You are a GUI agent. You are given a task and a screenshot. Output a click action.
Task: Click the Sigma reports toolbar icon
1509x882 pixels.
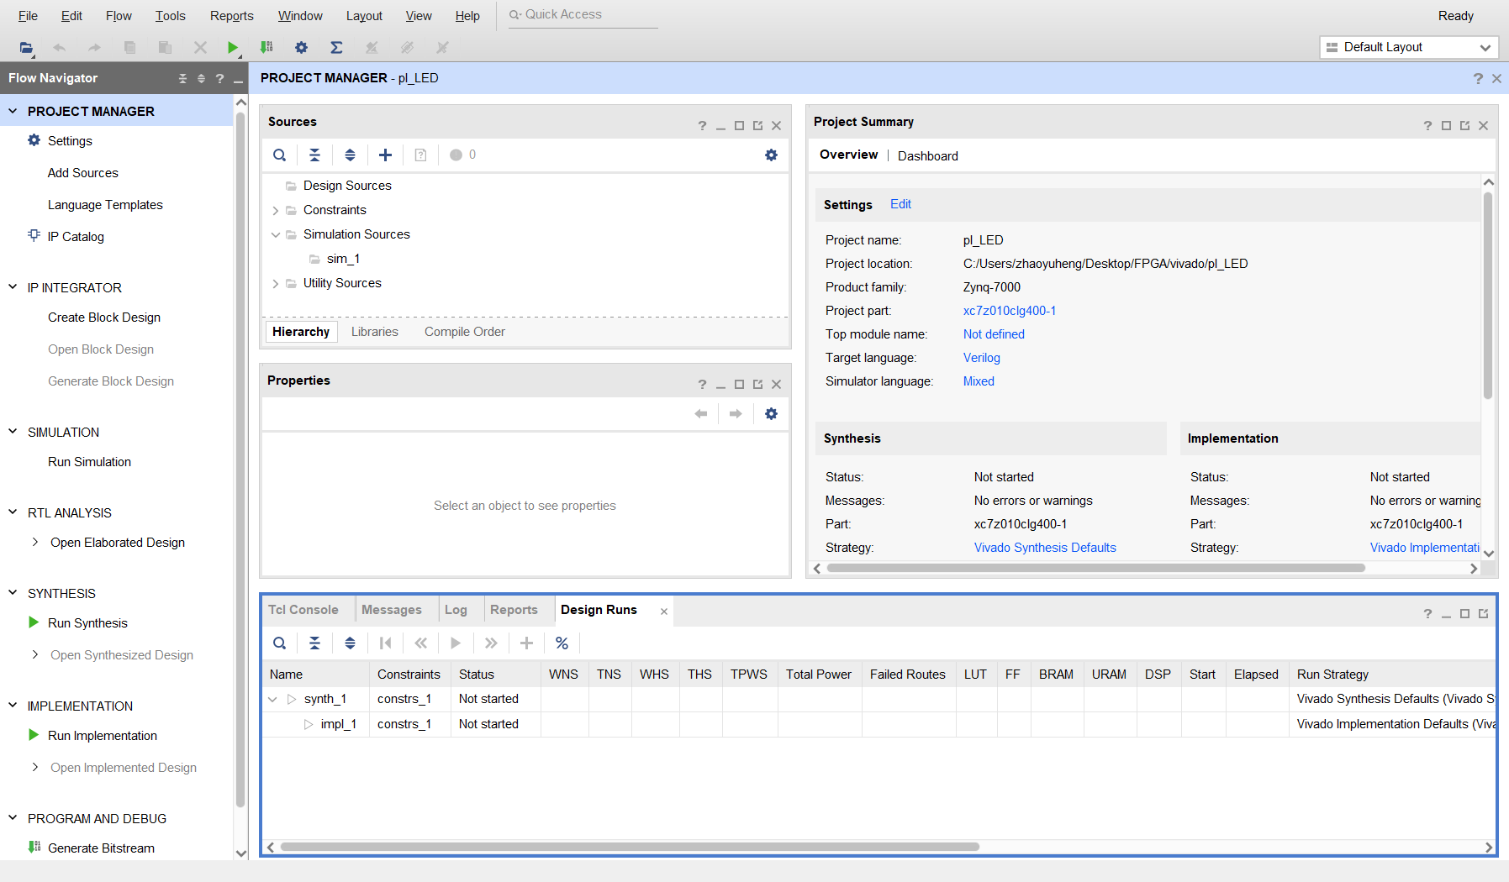[x=336, y=48]
